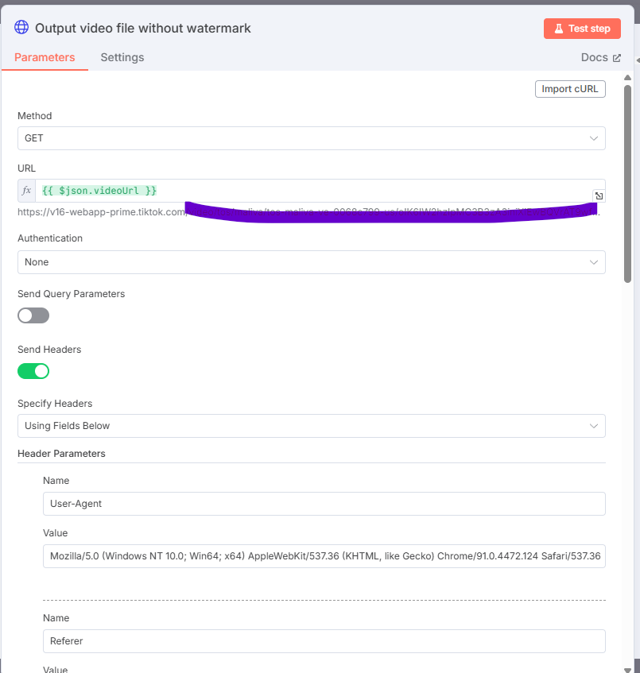
Task: Click the scrollbar up arrow
Action: [x=627, y=78]
